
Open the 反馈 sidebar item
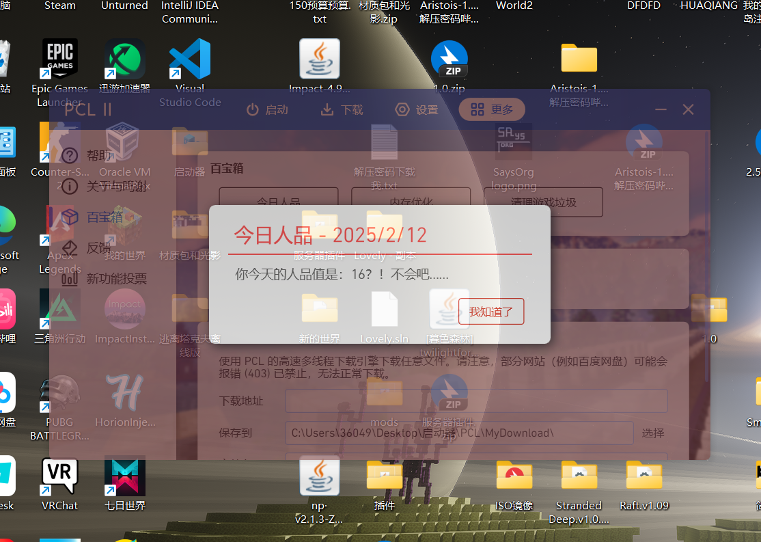click(x=87, y=247)
